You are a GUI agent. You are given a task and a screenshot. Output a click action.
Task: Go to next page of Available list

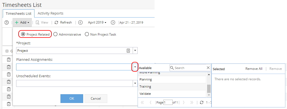(x=184, y=102)
